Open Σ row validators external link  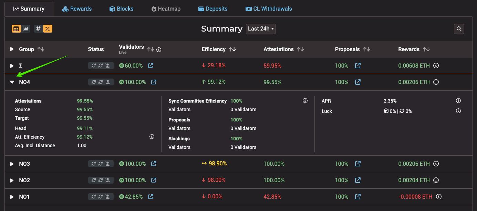[151, 66]
